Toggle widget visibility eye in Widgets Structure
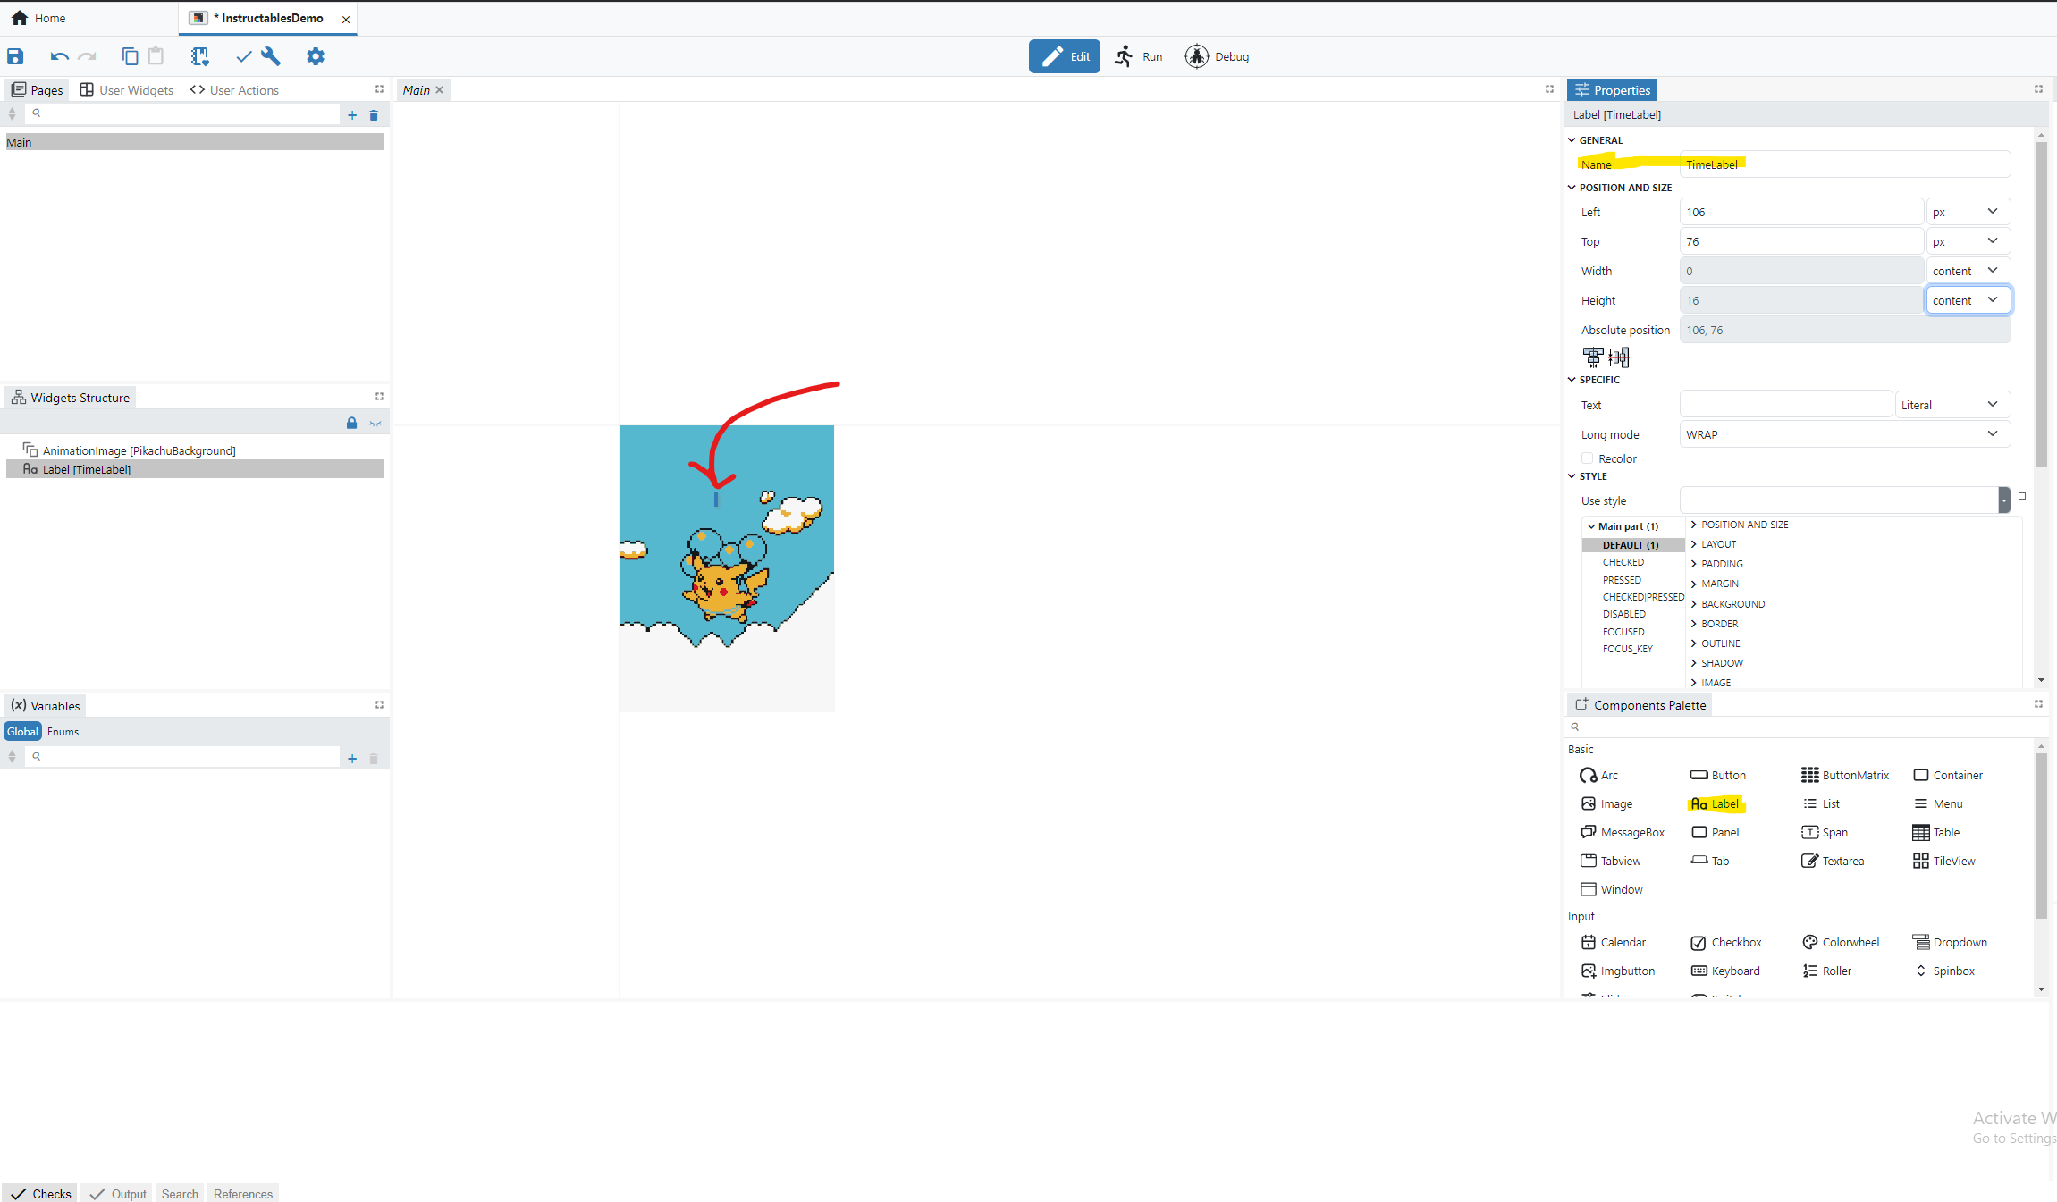 click(375, 423)
